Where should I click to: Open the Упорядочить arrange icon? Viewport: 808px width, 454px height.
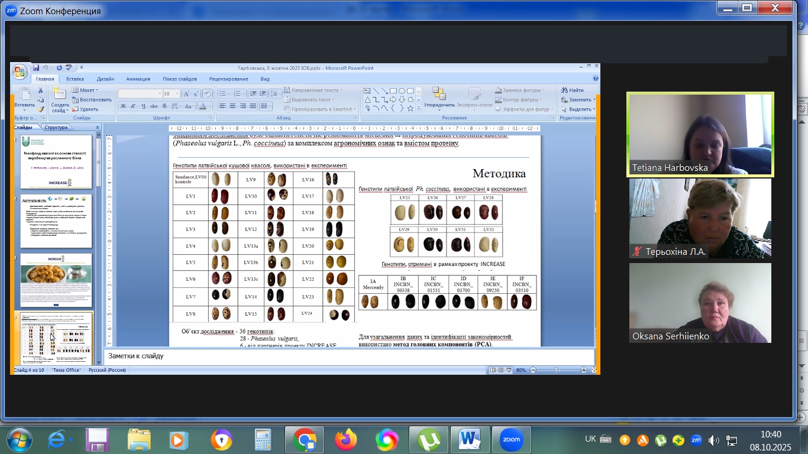[x=439, y=94]
